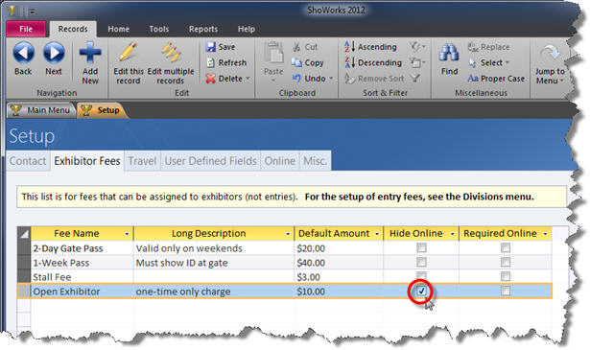Switch to the Reports ribbon tab
The height and width of the screenshot is (350, 590).
203,29
